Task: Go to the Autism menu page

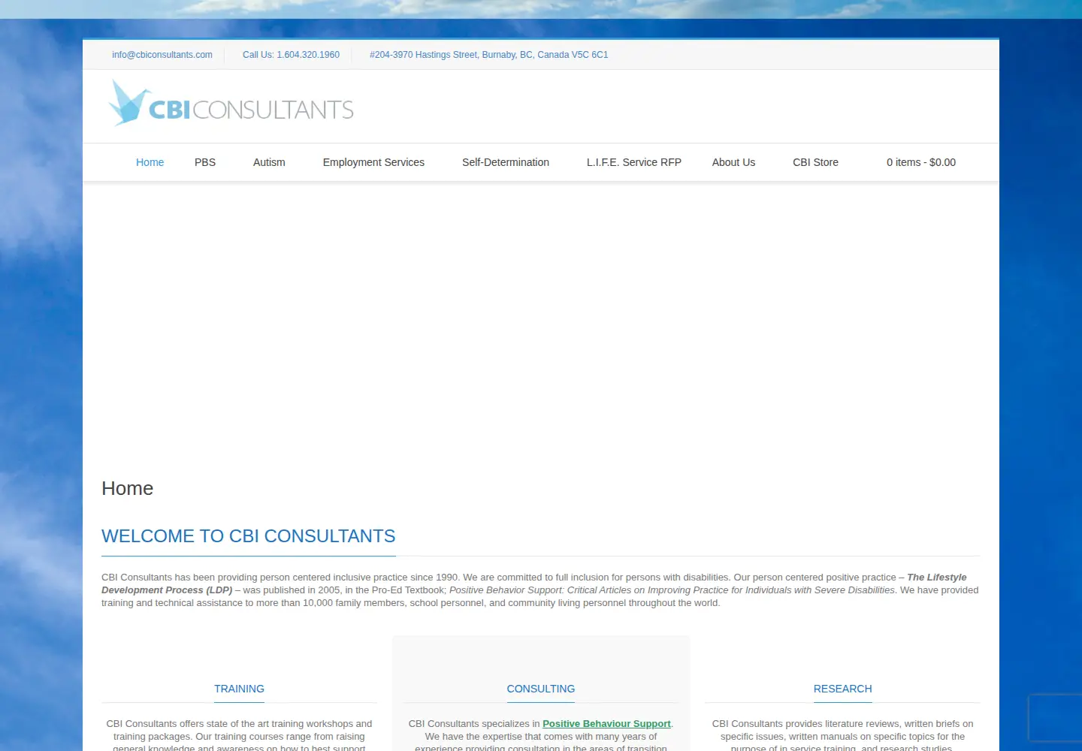Action: click(x=269, y=162)
